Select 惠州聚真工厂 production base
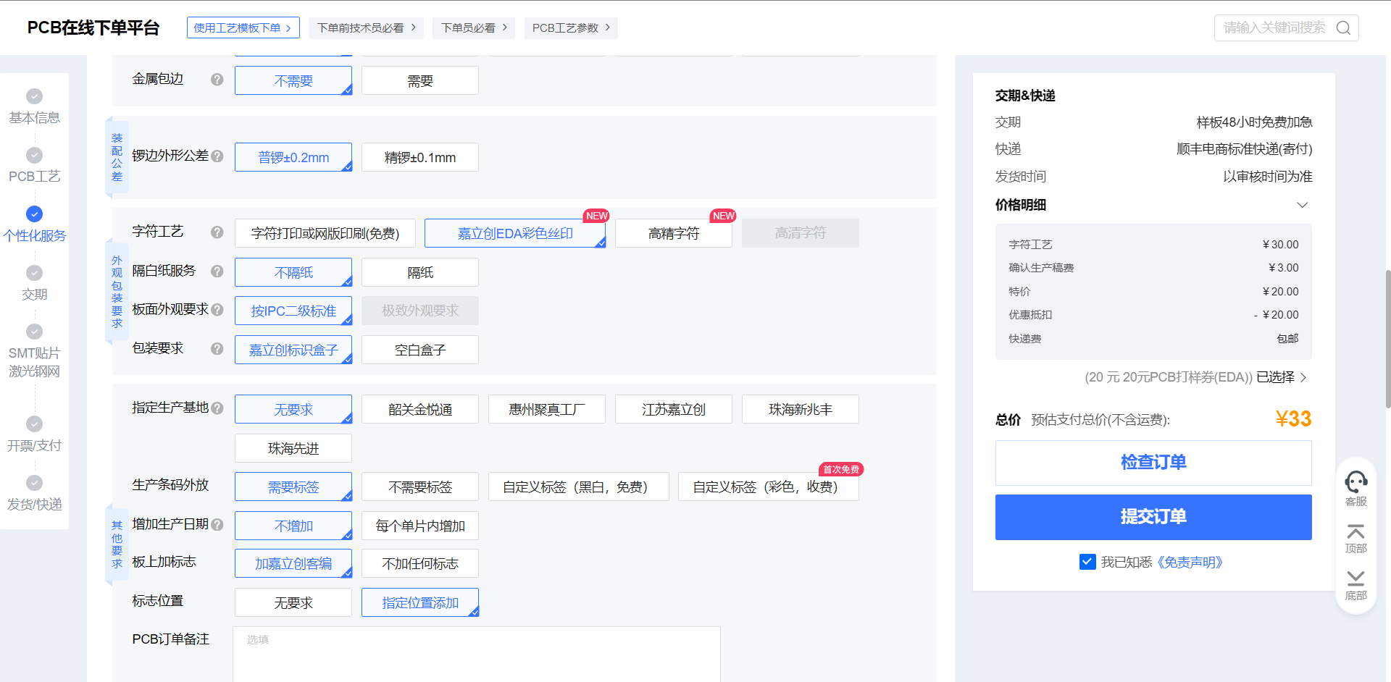The width and height of the screenshot is (1391, 682). coord(547,409)
